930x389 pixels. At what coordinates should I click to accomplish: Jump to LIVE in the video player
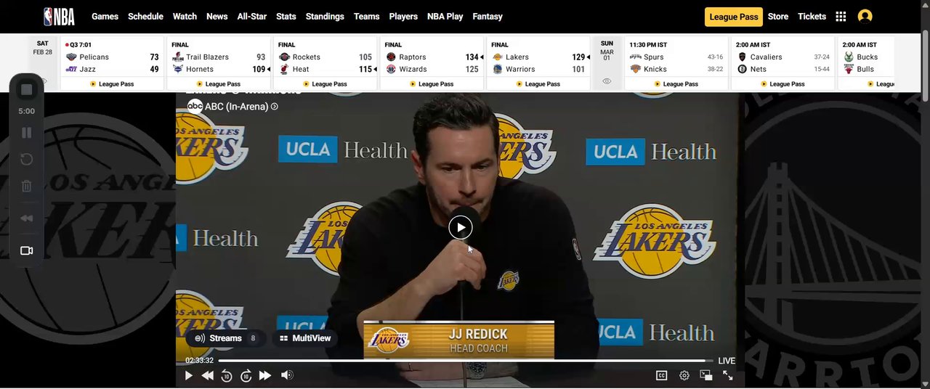(727, 361)
